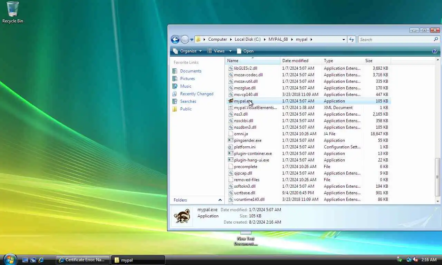Expand address bar previous locations dropdown
The image size is (442, 265).
344,39
